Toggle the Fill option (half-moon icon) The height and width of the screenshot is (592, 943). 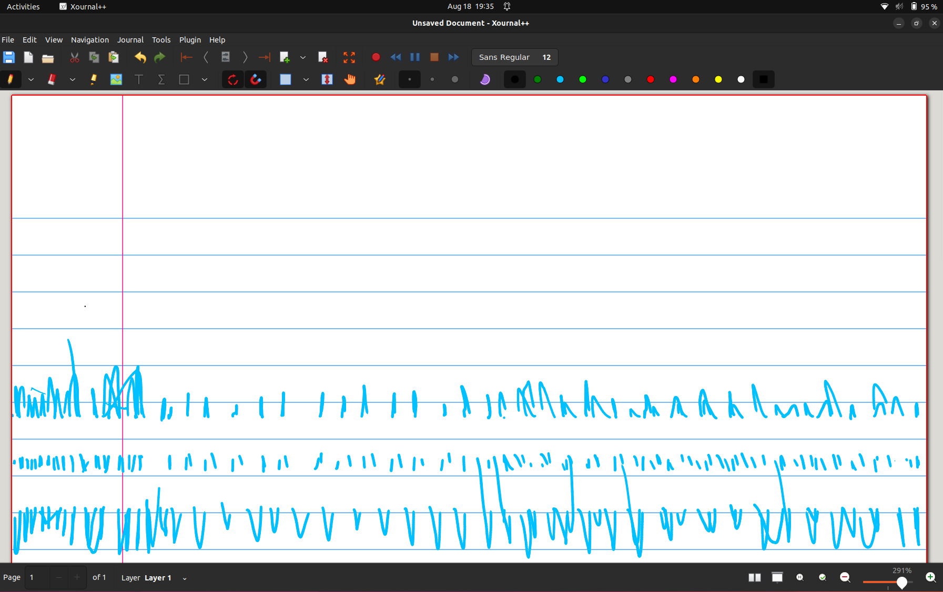(485, 79)
